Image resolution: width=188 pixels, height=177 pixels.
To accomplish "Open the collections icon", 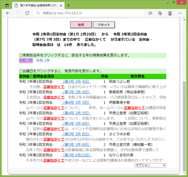I will pyautogui.click(x=160, y=13).
